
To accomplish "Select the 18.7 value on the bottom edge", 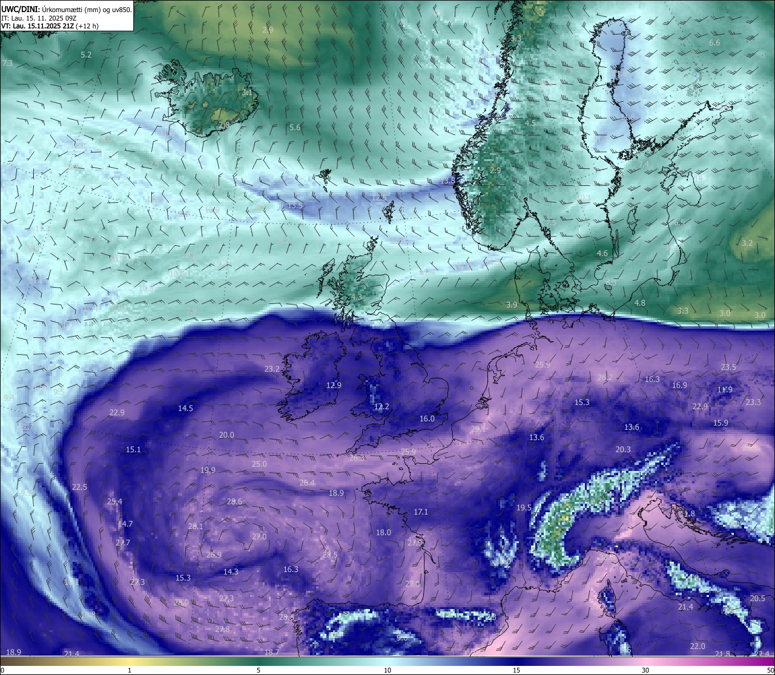I will (272, 653).
